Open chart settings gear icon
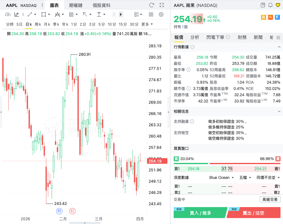Viewport: 283px width, 224px height. 161,14
